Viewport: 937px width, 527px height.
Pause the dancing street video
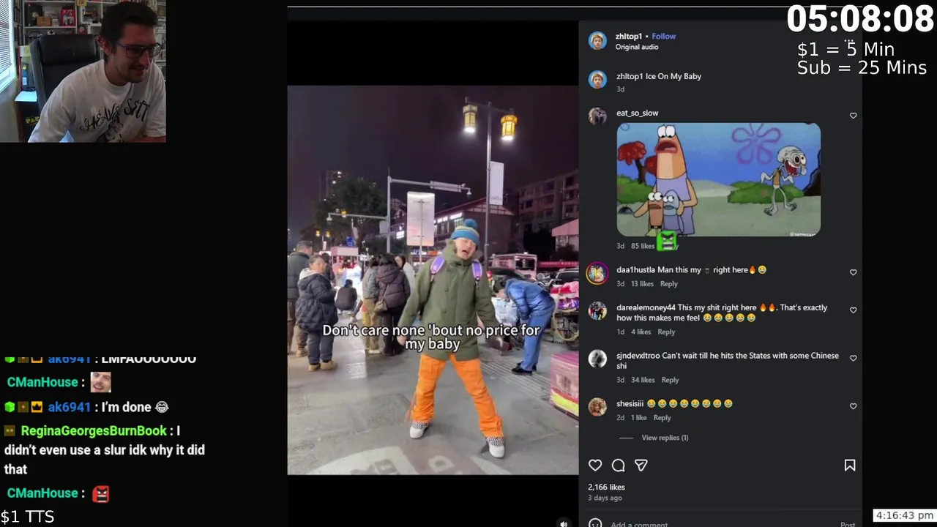click(433, 280)
